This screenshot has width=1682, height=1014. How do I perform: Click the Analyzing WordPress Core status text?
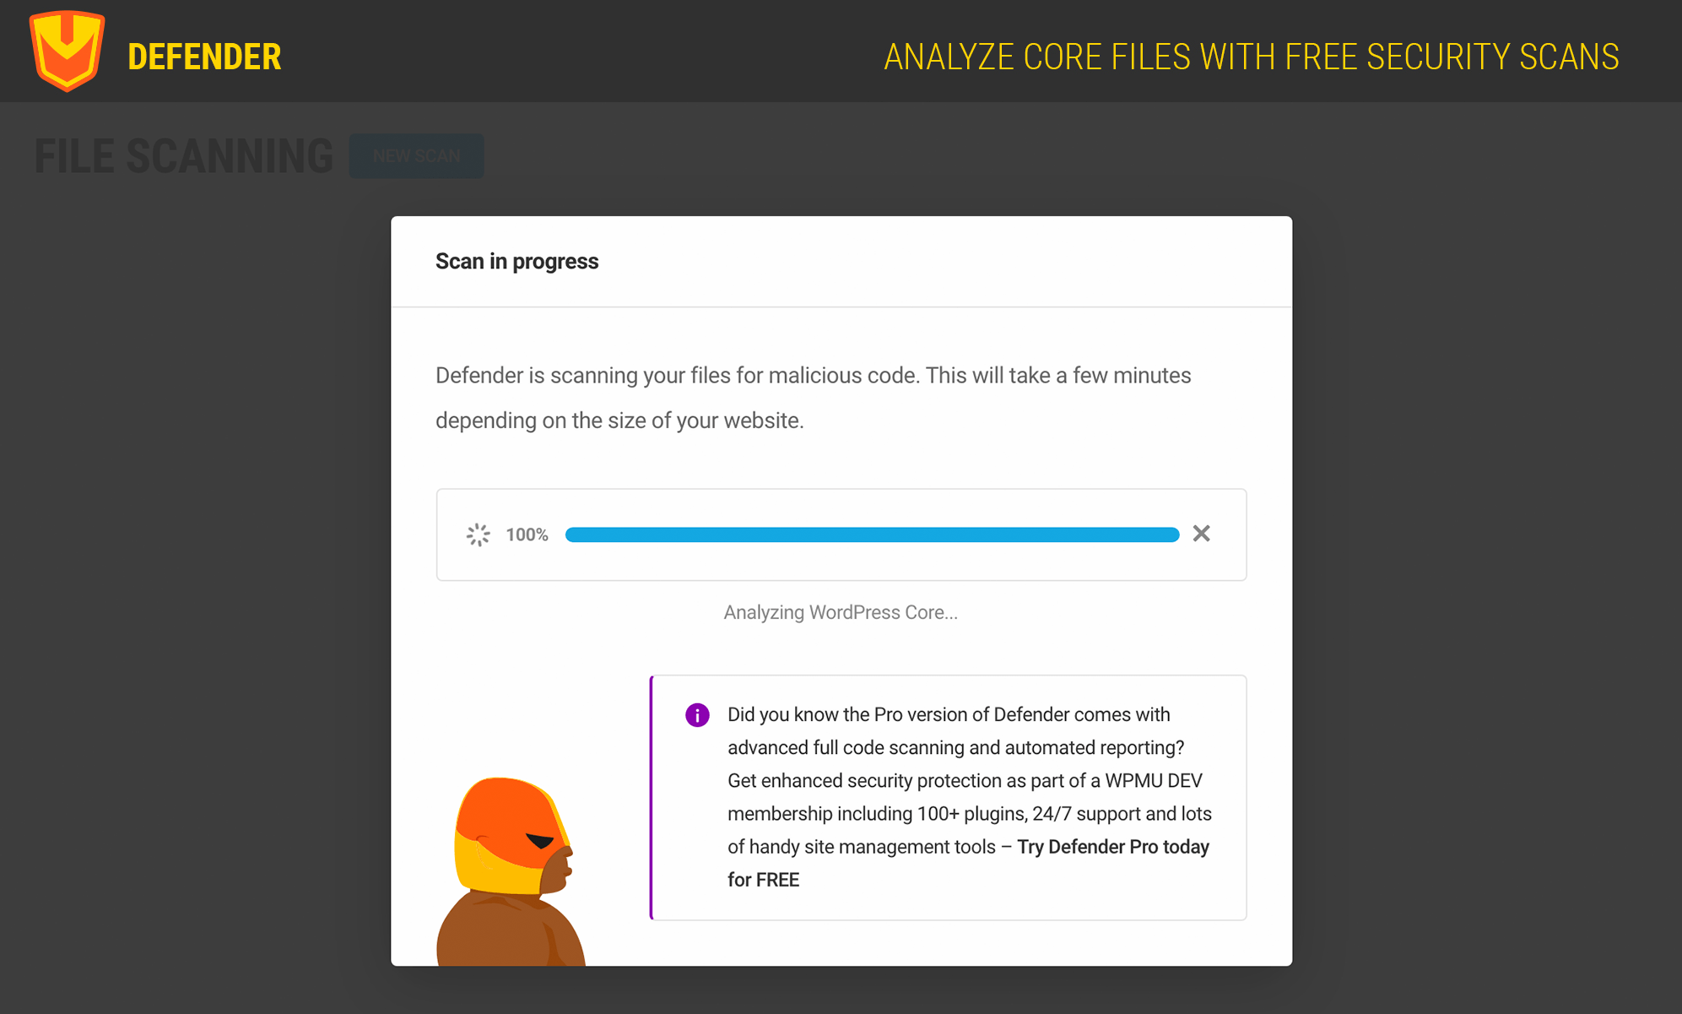(x=841, y=613)
